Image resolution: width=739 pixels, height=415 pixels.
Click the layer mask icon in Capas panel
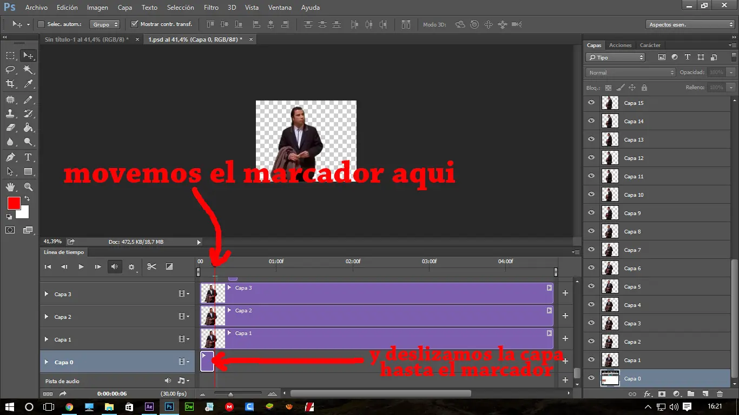661,394
